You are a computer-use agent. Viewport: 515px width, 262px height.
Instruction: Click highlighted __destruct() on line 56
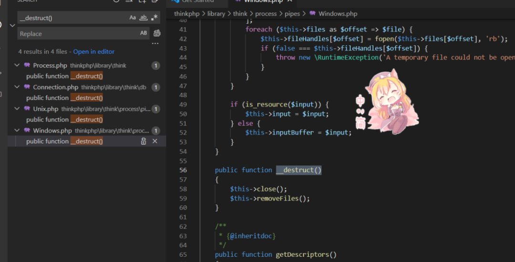pos(299,170)
